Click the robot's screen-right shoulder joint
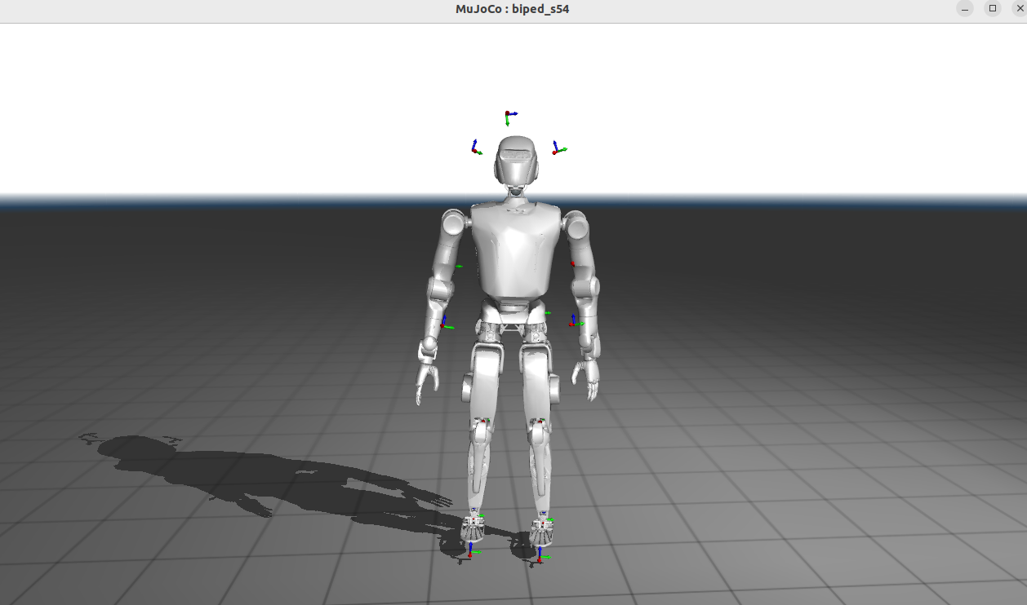 click(576, 223)
